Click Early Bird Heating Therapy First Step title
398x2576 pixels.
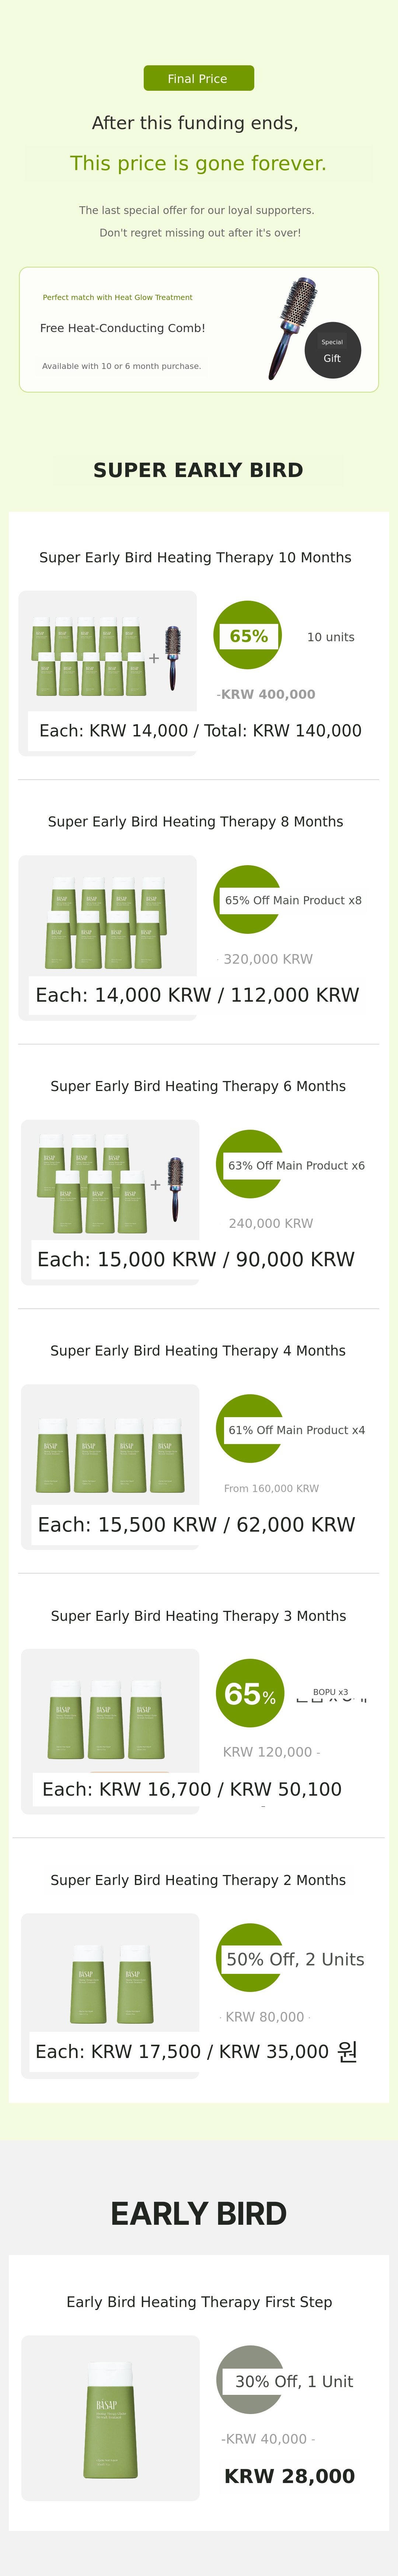(199, 2301)
